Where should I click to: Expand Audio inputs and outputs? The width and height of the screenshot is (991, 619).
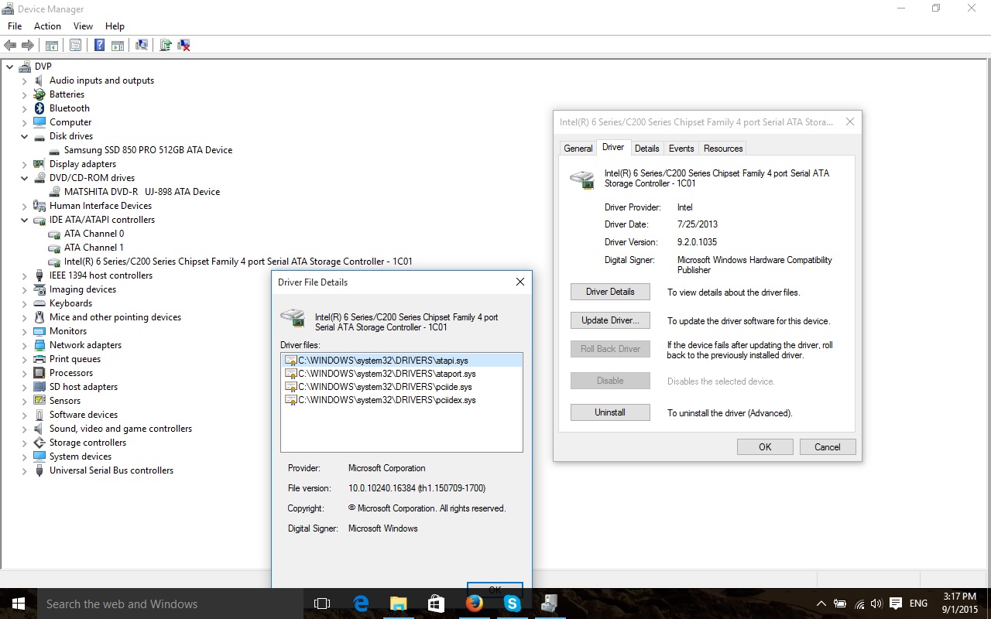24,80
